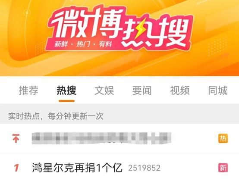Open the 文娱 tab
Image resolution: width=239 pixels, height=181 pixels.
pyautogui.click(x=104, y=90)
